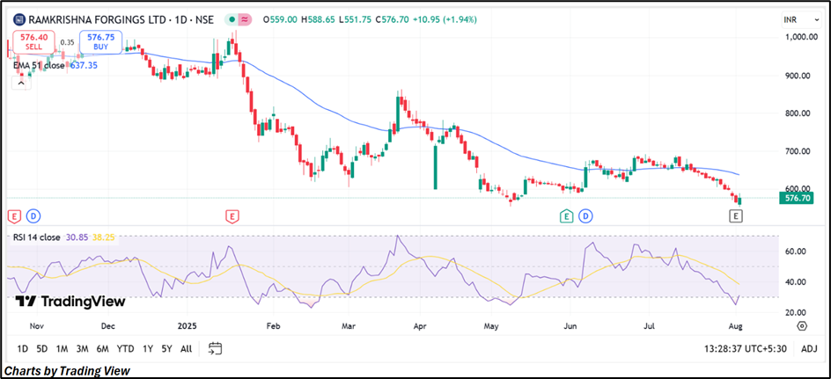Click the blue dividend marker near June

pyautogui.click(x=585, y=215)
